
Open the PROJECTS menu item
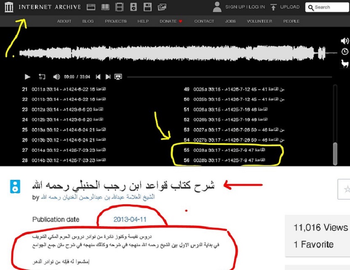pyautogui.click(x=115, y=21)
